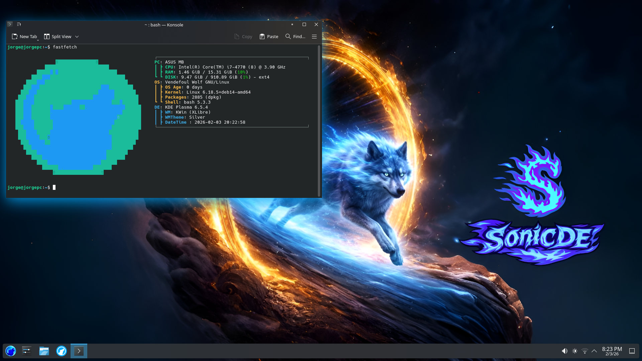Screen dimensions: 642x361
Task: Open the Wi-Fi networks tray icon
Action: pos(584,351)
